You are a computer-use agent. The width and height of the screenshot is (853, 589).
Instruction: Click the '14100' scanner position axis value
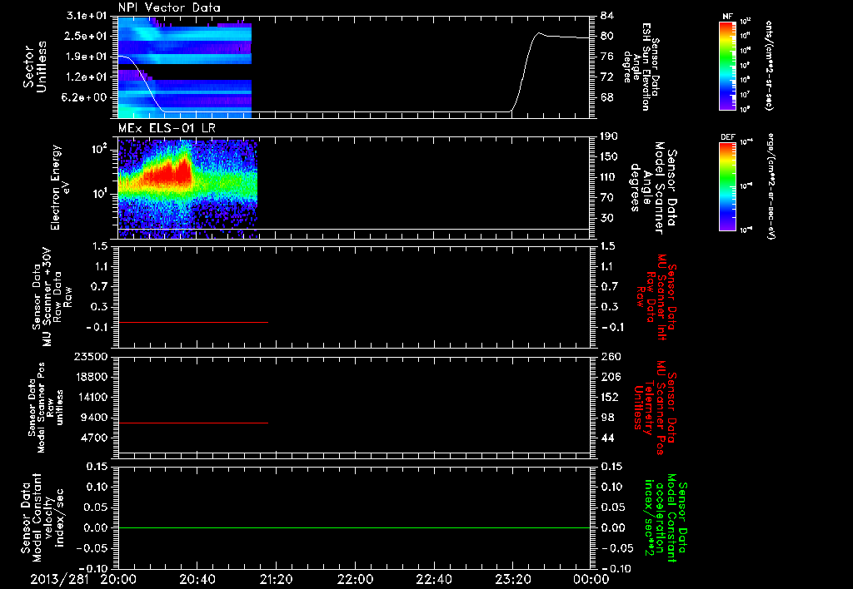(91, 397)
